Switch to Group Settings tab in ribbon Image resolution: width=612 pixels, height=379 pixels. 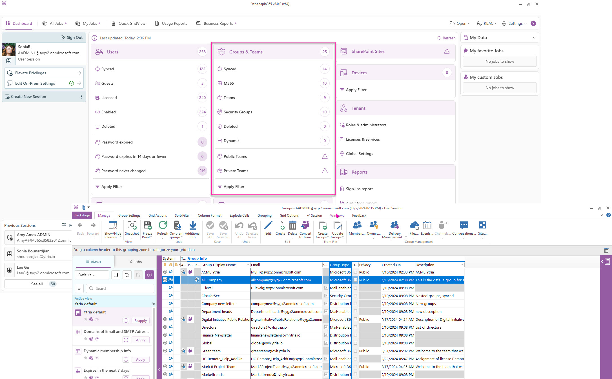[129, 215]
